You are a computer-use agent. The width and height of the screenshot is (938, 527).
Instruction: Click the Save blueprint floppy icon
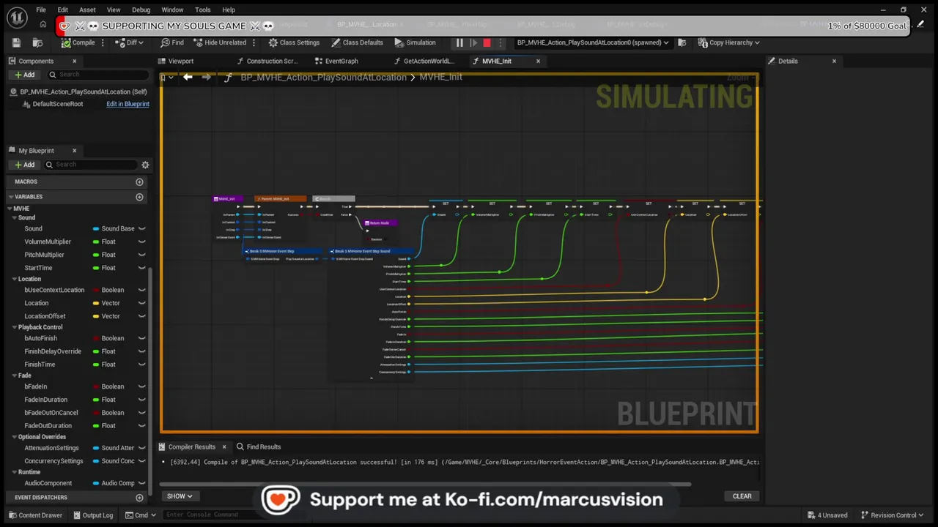17,42
